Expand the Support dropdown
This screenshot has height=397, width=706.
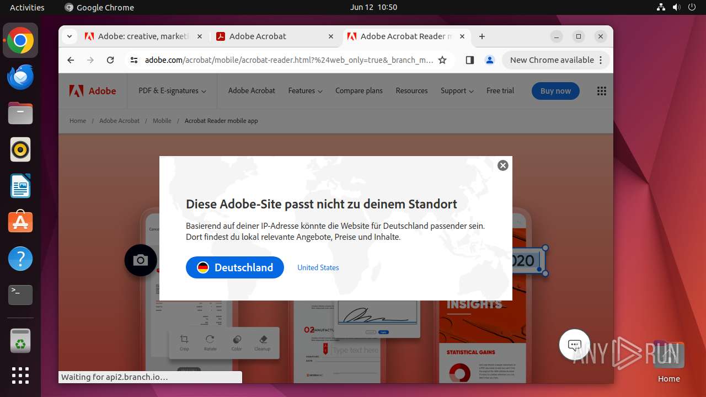click(x=457, y=91)
